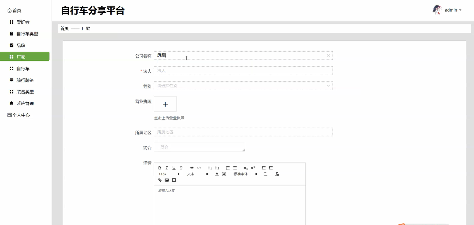Open the 性别 gender dropdown
The height and width of the screenshot is (225, 474).
pos(243,86)
